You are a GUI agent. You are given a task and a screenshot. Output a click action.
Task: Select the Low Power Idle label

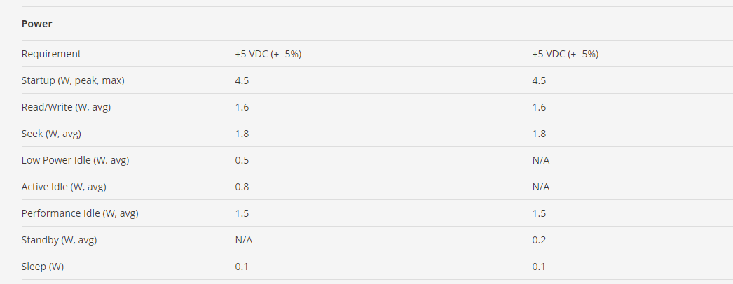pyautogui.click(x=75, y=160)
